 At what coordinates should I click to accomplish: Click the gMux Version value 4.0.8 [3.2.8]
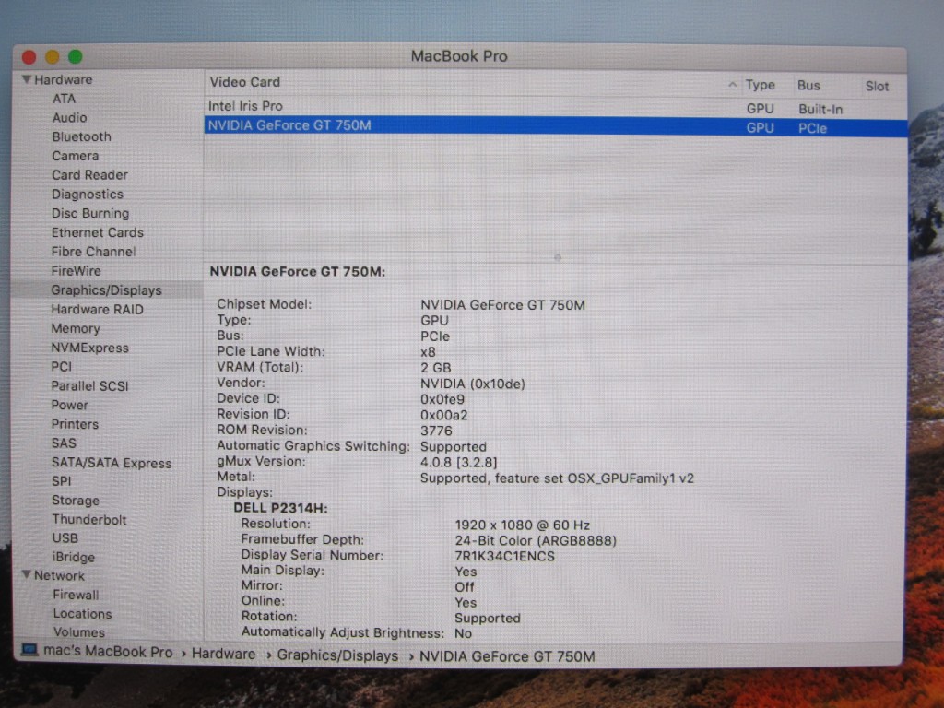tap(459, 463)
